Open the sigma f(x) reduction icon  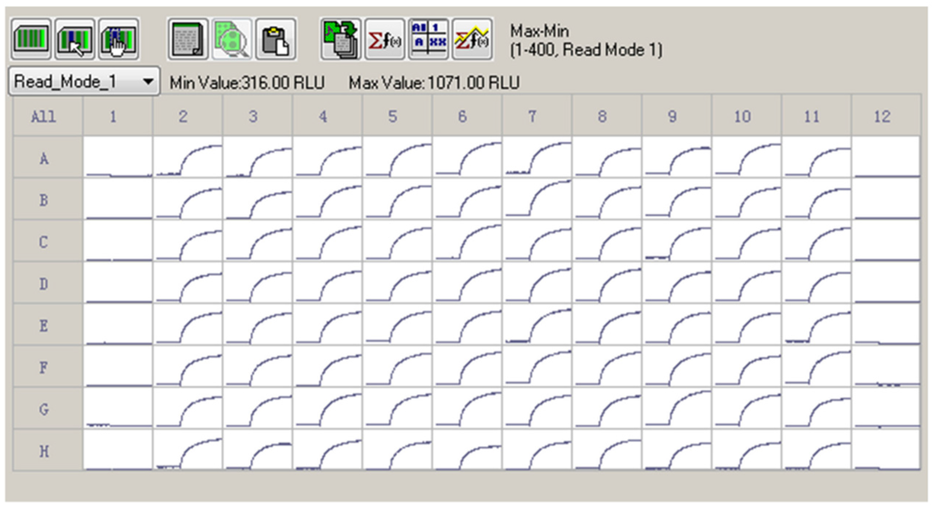point(384,39)
